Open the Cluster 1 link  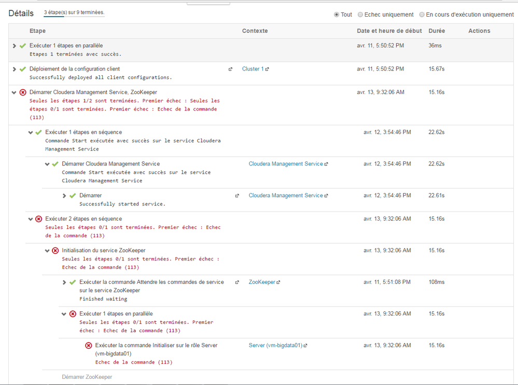(x=253, y=69)
